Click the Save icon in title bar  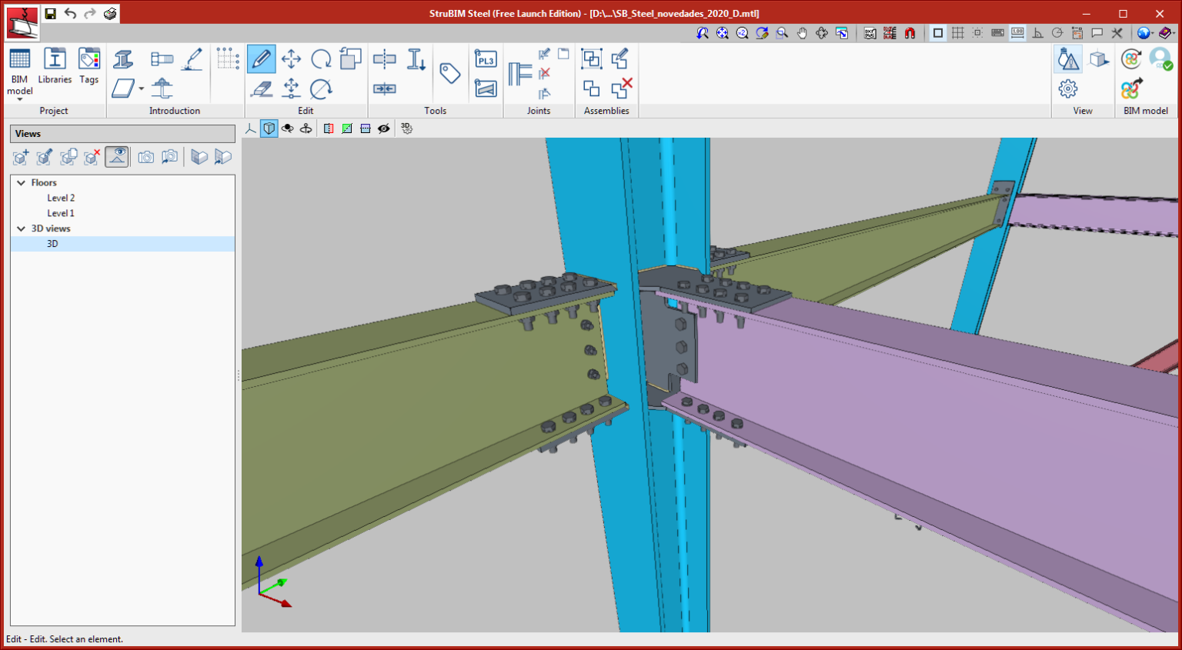click(x=50, y=14)
